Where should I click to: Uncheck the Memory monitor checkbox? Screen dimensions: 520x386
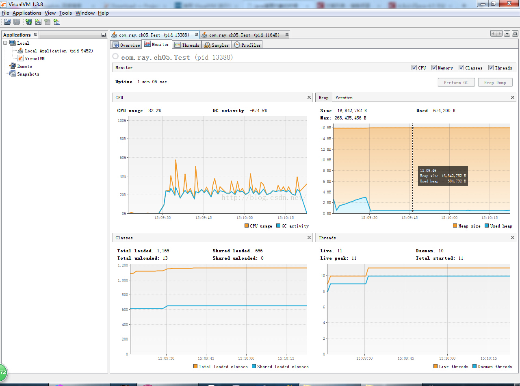(434, 68)
